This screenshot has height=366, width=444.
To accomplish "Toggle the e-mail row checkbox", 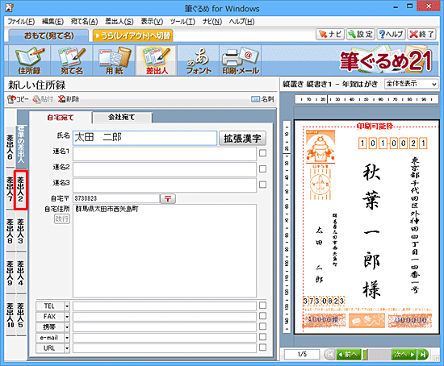I will pyautogui.click(x=263, y=337).
